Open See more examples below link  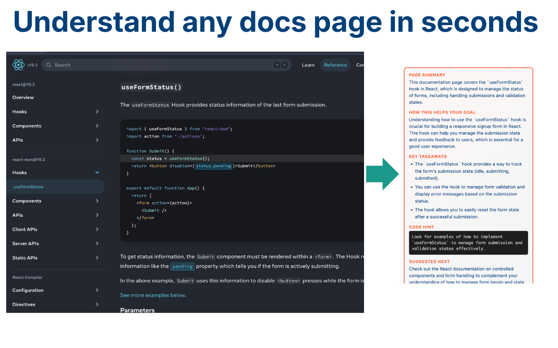point(153,295)
